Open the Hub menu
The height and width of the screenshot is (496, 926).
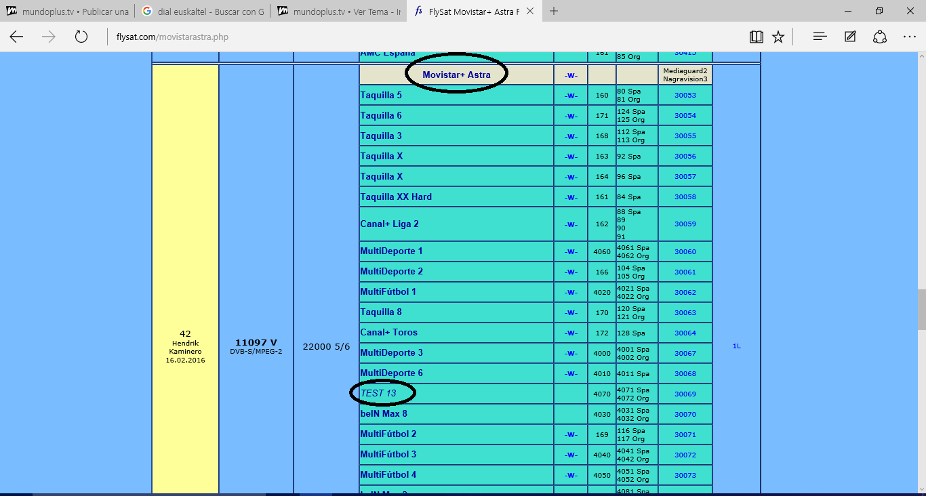tap(820, 37)
